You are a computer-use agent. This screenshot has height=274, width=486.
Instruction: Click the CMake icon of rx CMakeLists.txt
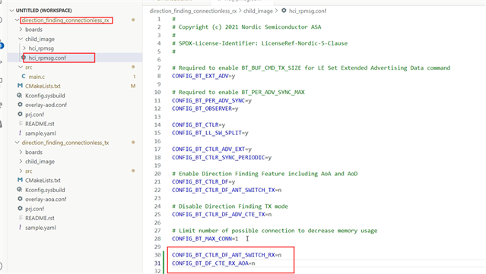tap(20, 86)
